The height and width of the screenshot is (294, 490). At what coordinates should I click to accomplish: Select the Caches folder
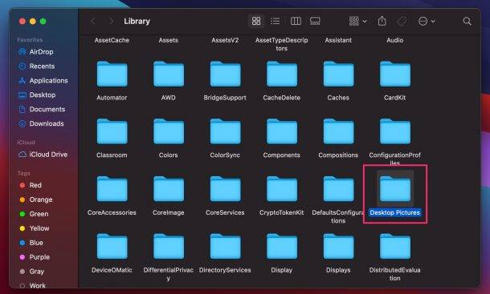(x=338, y=75)
